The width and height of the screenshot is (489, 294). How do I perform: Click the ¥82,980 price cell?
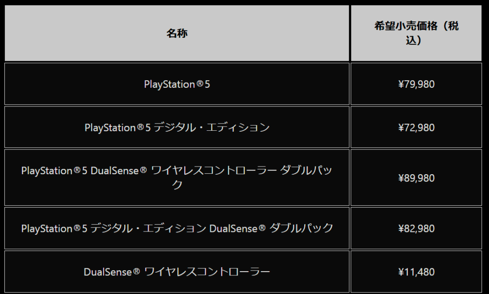[x=416, y=228]
